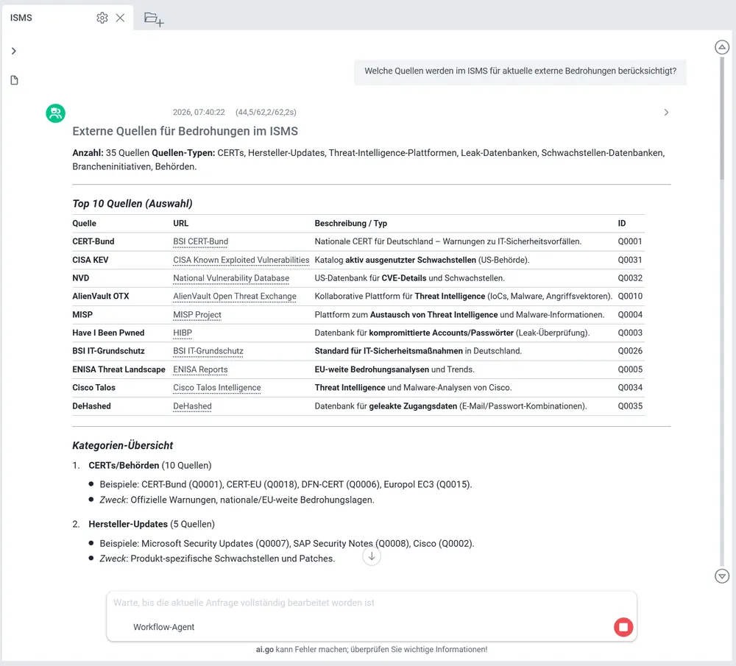
Task: Jump to bottom with circled down arrow
Action: tap(721, 576)
